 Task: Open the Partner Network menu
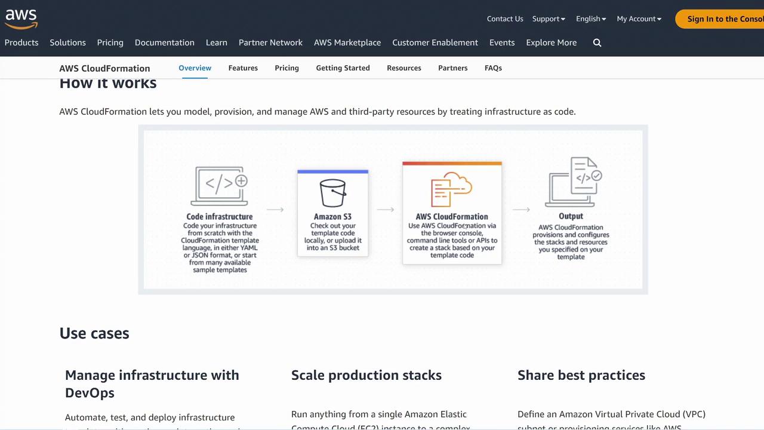tap(270, 42)
